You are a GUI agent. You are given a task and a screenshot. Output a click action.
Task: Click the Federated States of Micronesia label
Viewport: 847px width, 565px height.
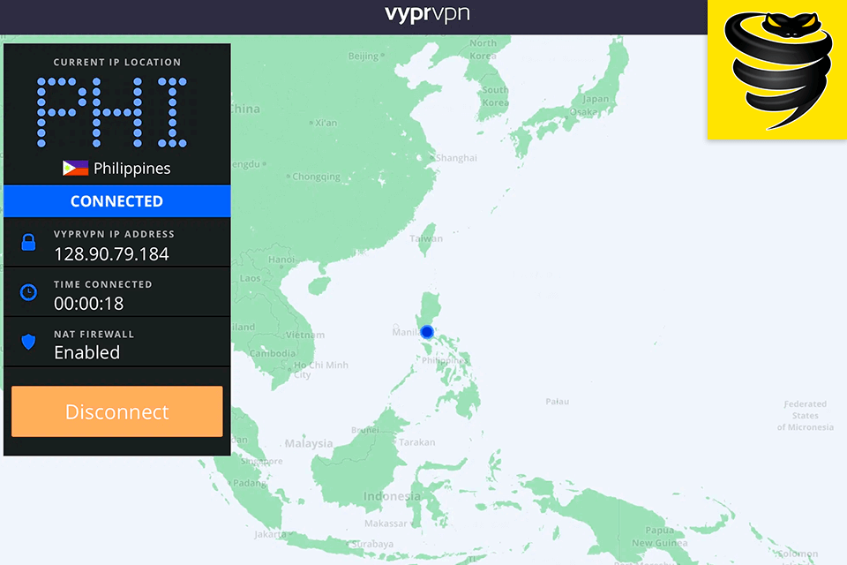pos(806,415)
